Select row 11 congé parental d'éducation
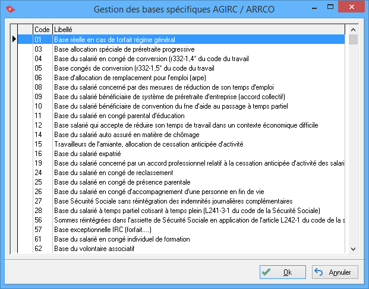 point(178,115)
